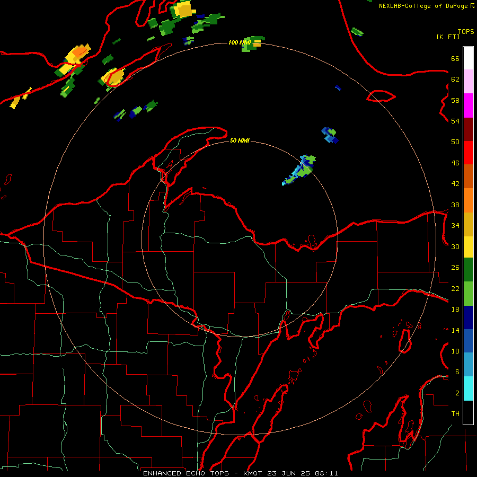Image resolution: width=477 pixels, height=477 pixels.
Task: Select the "10" legend value
Action: click(455, 351)
